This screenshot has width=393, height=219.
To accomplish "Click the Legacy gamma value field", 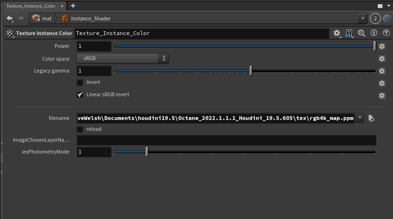I will [x=94, y=71].
